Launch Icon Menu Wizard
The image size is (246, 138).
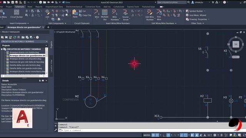click(196, 15)
